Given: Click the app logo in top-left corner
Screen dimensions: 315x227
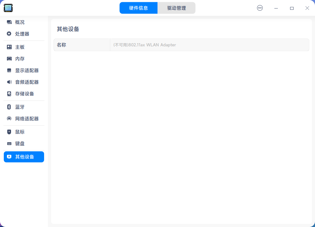Looking at the screenshot, I should pos(8,8).
